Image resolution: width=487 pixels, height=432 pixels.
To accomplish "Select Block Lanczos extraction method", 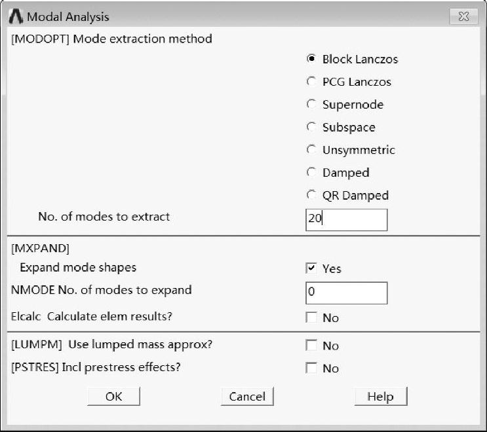I will point(311,59).
